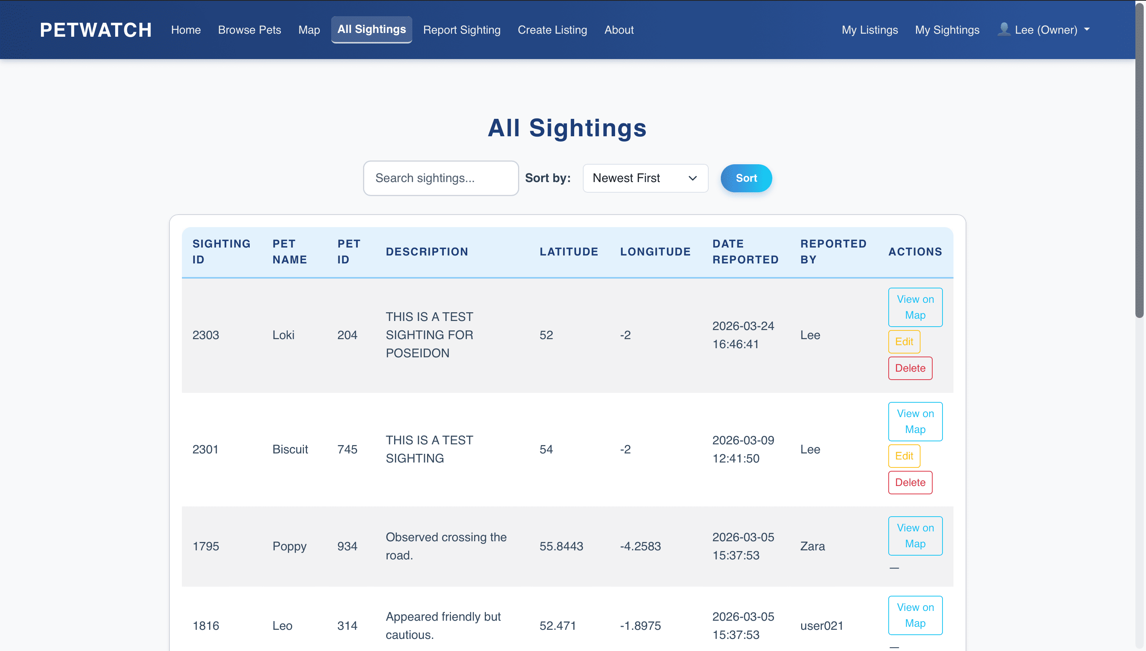Go to My Sightings
This screenshot has height=651, width=1146.
click(947, 30)
